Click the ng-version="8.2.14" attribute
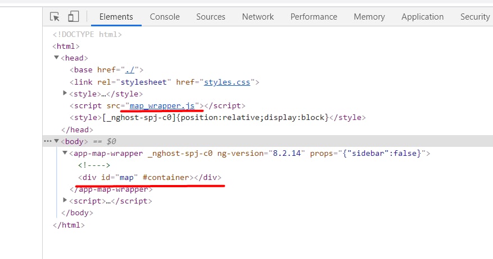The width and height of the screenshot is (493, 259). [x=261, y=154]
